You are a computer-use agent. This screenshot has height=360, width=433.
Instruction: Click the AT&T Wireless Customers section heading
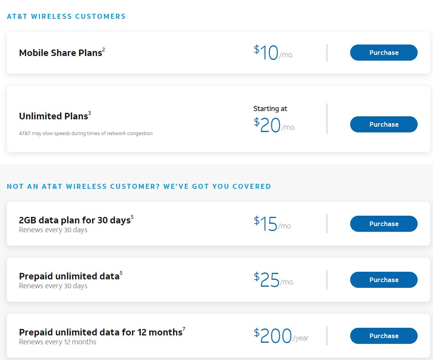pos(66,17)
